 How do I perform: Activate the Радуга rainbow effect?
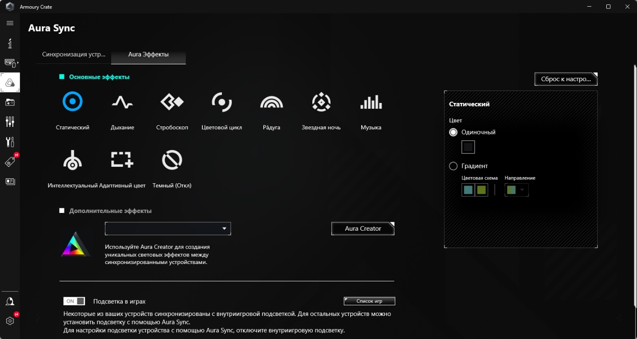click(271, 102)
